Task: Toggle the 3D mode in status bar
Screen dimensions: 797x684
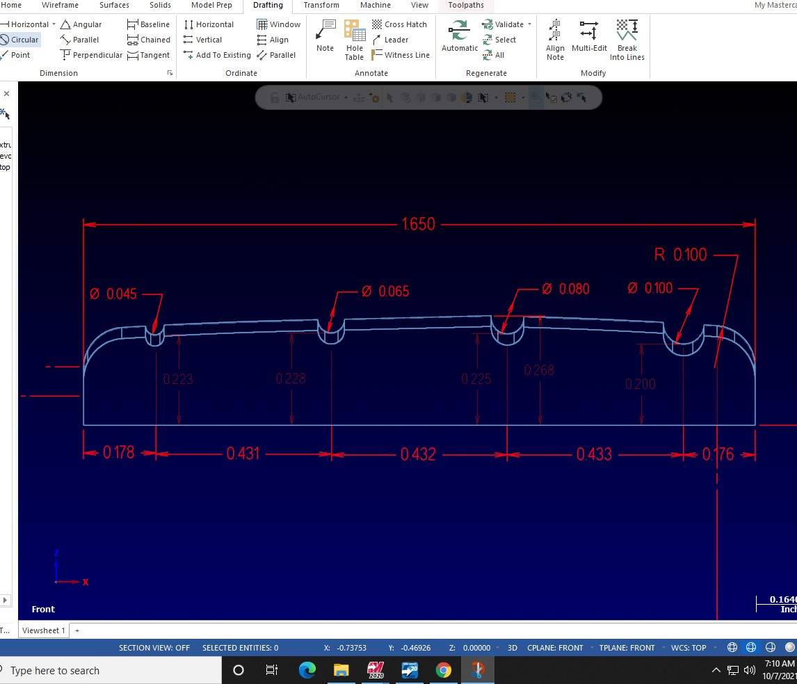Action: pyautogui.click(x=513, y=648)
